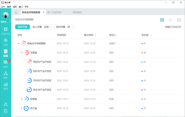This screenshot has width=185, height=117.
Task: Switch to the 双11大促活动 tab
Action: (54, 12)
